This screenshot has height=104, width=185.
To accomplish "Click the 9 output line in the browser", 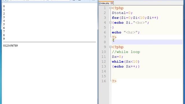I will tap(4, 39).
